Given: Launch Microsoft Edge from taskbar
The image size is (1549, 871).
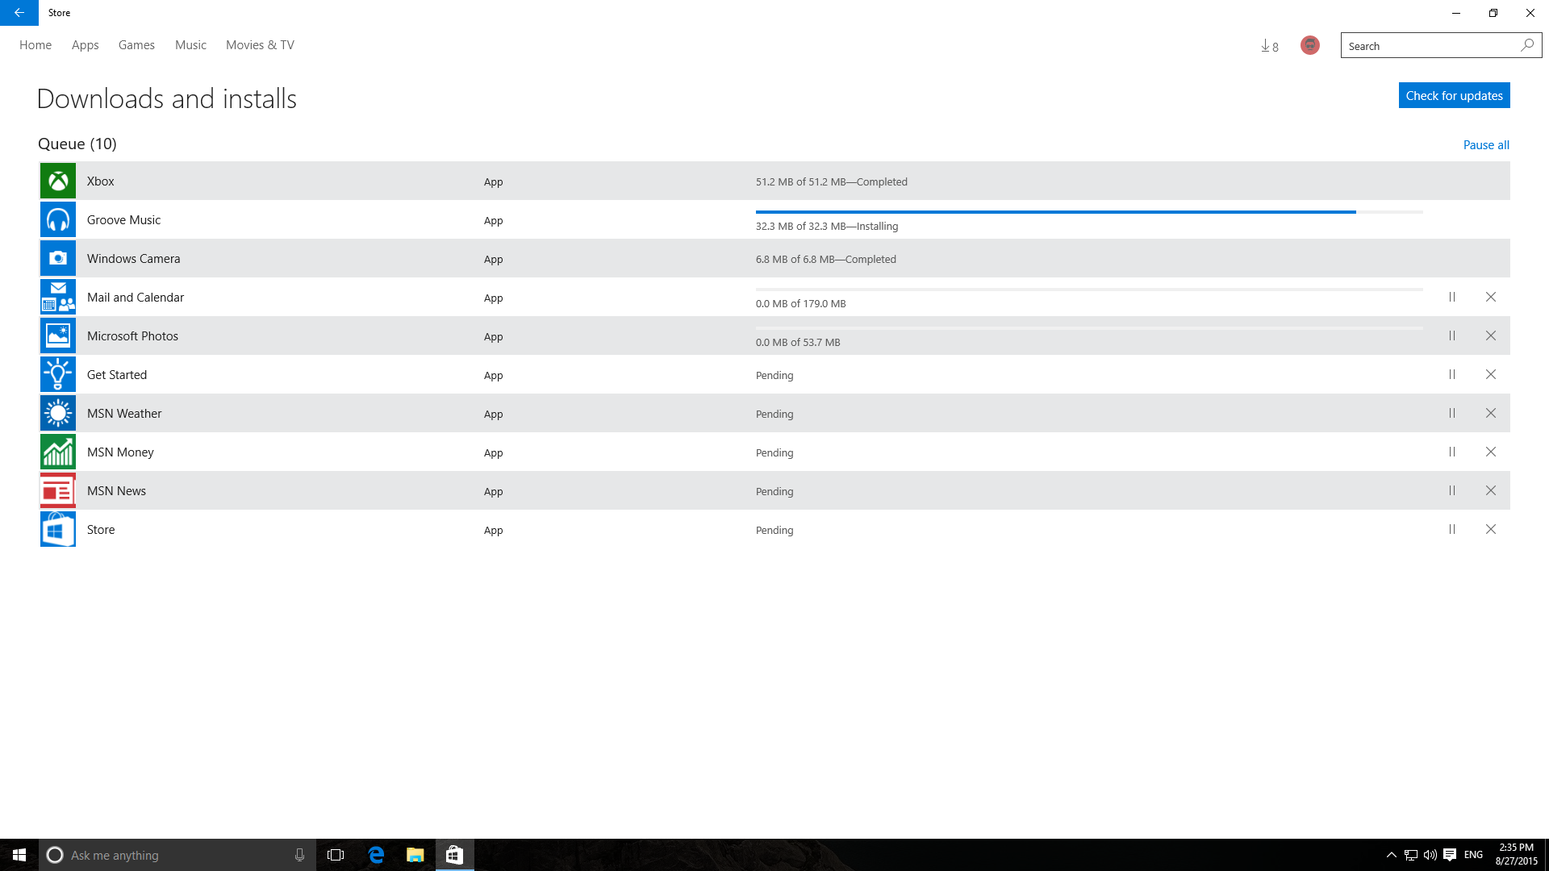Looking at the screenshot, I should coord(376,855).
